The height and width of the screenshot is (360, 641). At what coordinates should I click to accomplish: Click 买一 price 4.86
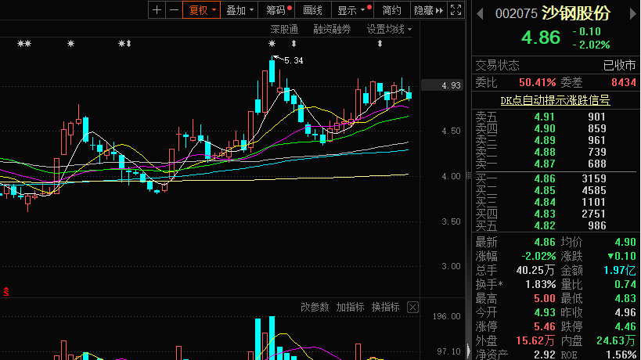click(545, 178)
